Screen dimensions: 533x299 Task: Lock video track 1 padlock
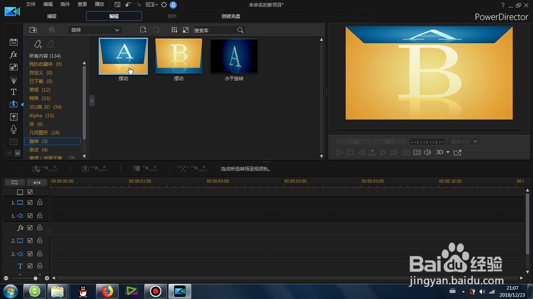[x=40, y=202]
